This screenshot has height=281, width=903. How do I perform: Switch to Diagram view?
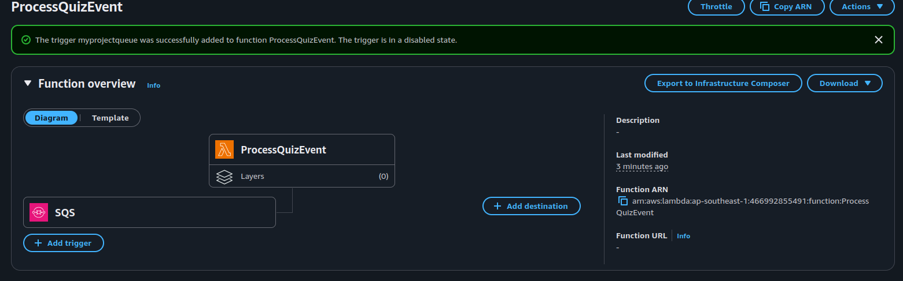(51, 118)
